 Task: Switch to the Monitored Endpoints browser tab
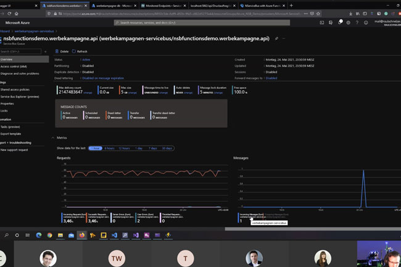(163, 6)
